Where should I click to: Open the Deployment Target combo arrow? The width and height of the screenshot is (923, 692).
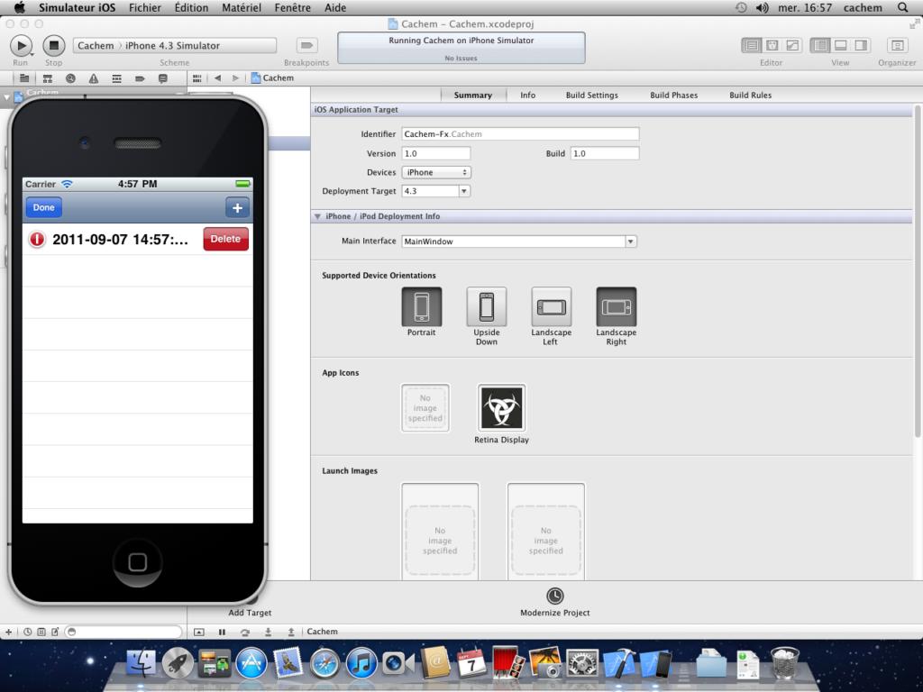[464, 191]
